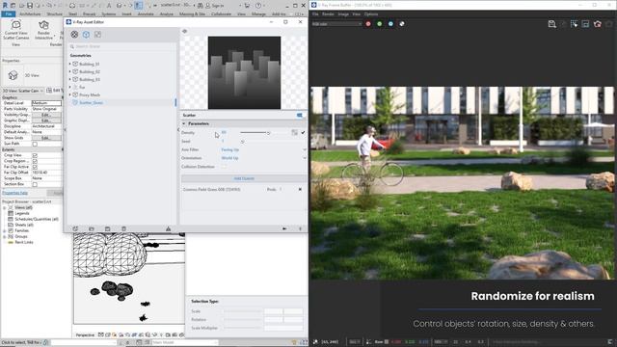617x347 pixels.
Task: Toggle green channel in Frame Buffer
Action: pos(379,24)
